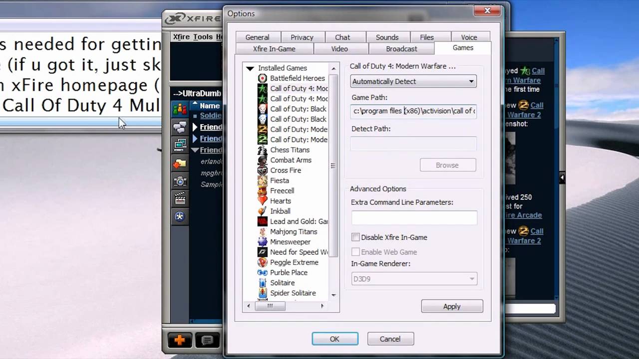Open the screenshots camera icon in Xfire sidebar
Screen dimensions: 639x359
tap(180, 181)
